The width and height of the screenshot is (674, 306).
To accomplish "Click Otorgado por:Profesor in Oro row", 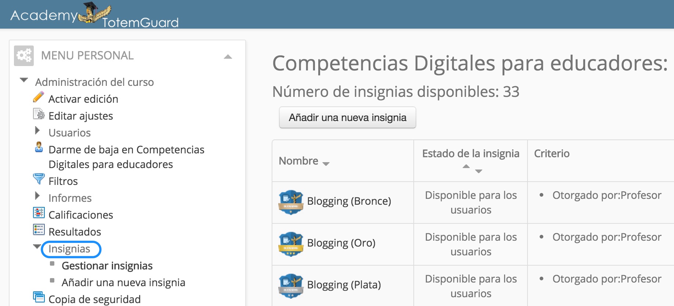I will click(607, 237).
